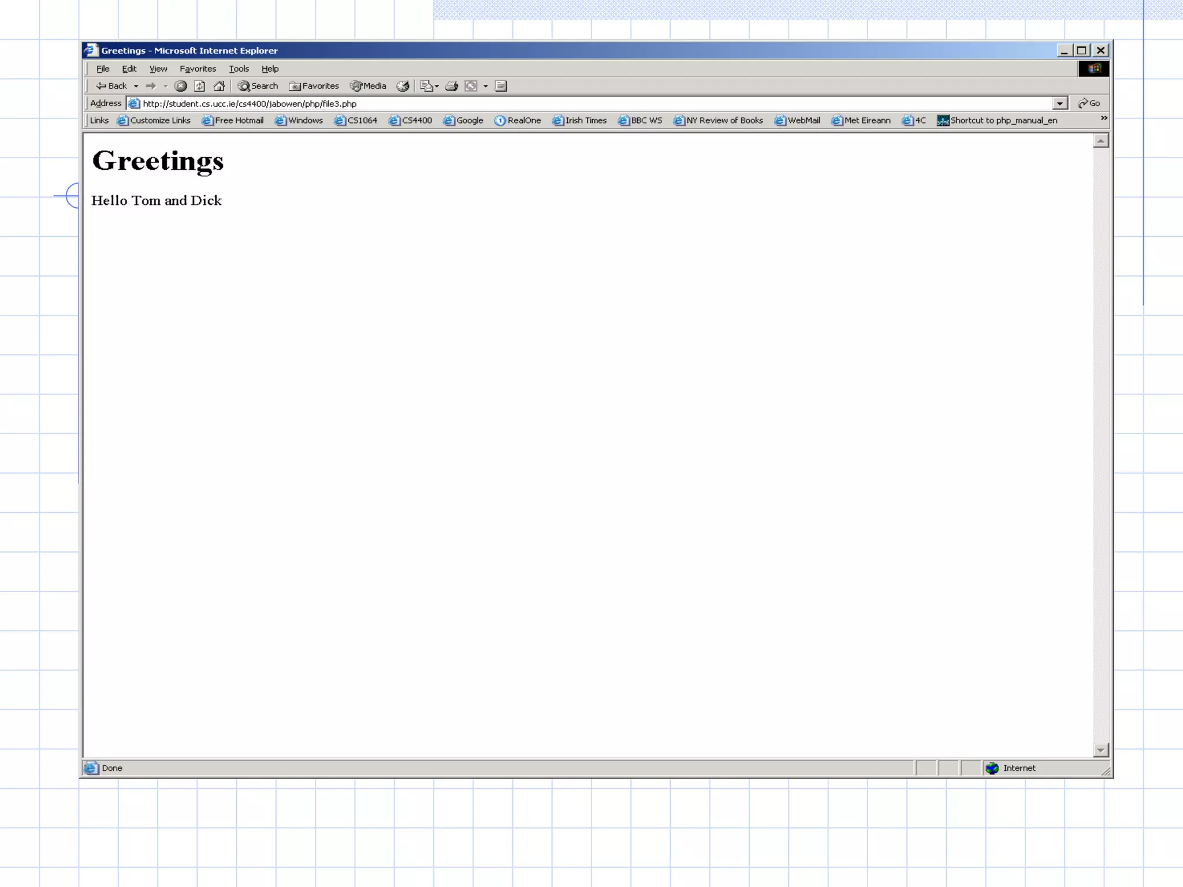The image size is (1183, 887).
Task: Open the CS1064 bookmark
Action: [x=356, y=121]
